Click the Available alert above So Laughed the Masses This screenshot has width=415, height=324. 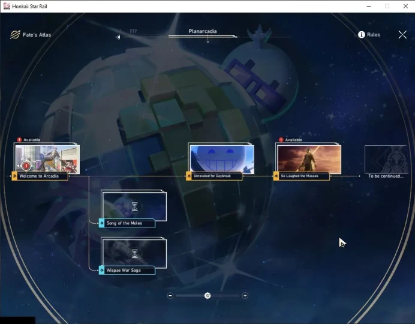click(x=290, y=140)
